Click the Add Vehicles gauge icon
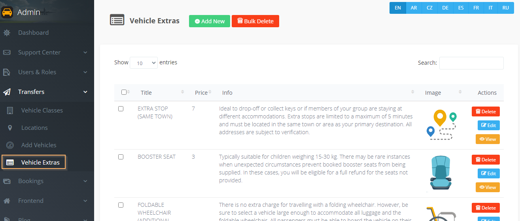 point(10,145)
